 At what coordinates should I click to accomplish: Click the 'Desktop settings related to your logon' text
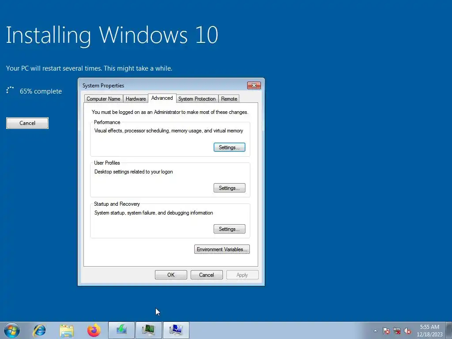[133, 172]
